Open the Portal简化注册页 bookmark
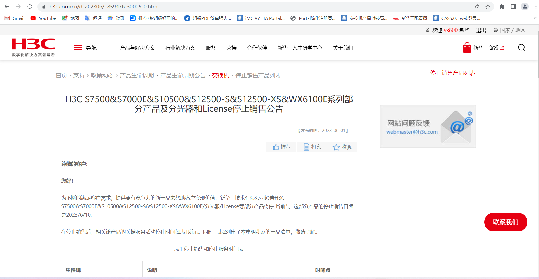This screenshot has width=539, height=279. coord(313,18)
